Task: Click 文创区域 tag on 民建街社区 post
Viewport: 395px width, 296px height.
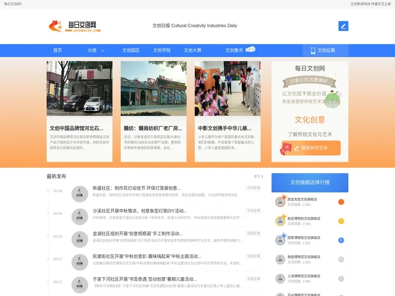Action: (x=253, y=256)
